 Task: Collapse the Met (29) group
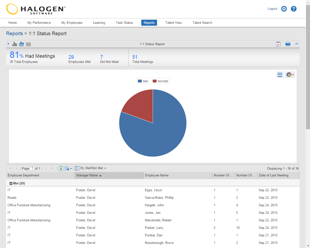click(11, 183)
